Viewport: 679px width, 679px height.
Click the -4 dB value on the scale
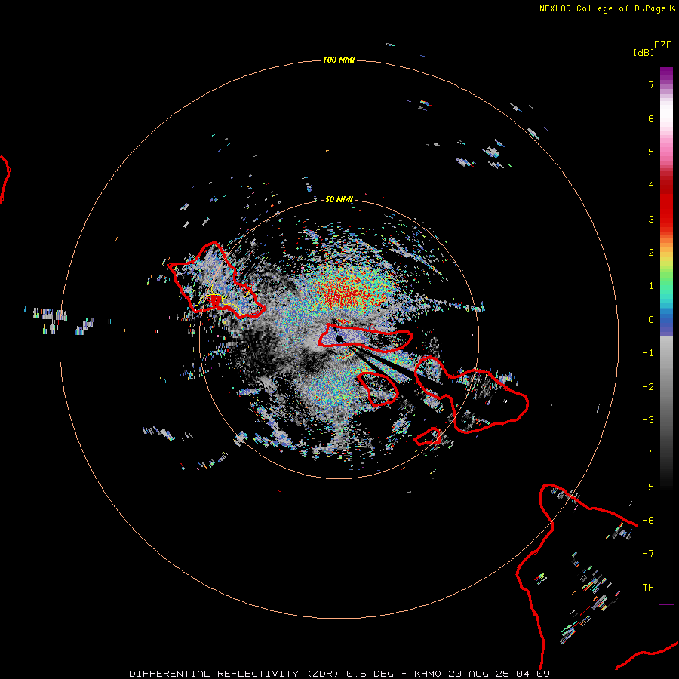(648, 453)
